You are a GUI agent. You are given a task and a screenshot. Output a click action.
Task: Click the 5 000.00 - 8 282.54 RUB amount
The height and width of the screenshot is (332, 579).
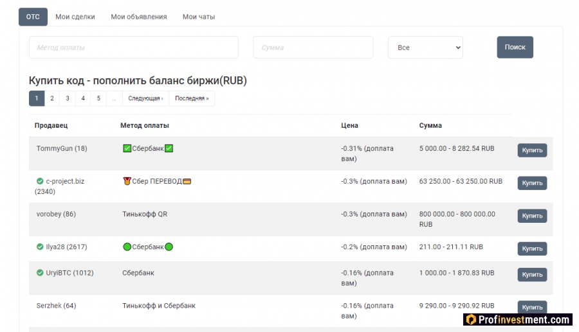click(456, 148)
